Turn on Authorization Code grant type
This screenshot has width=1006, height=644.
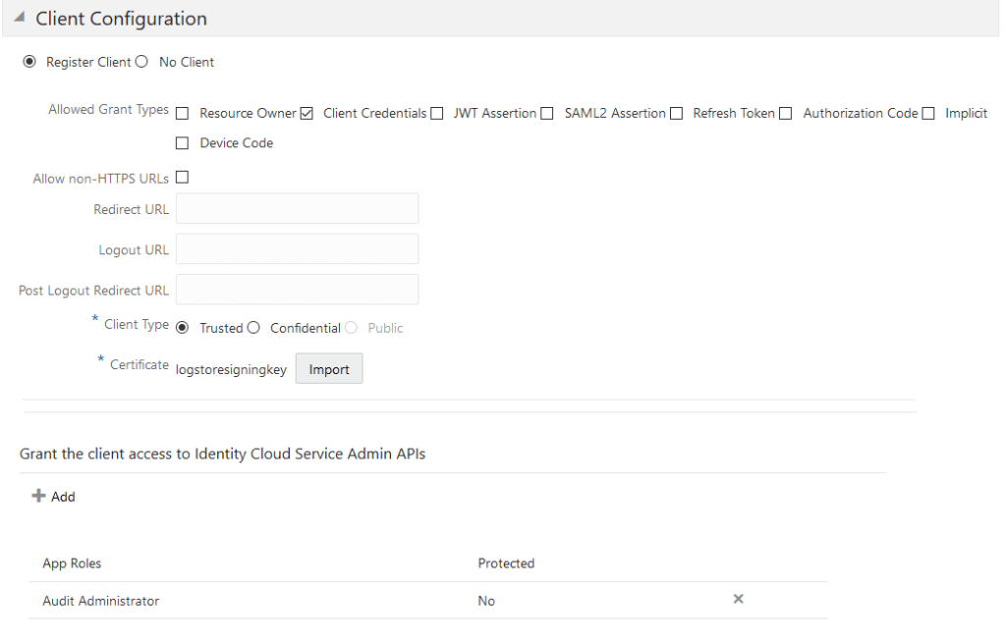[x=786, y=113]
